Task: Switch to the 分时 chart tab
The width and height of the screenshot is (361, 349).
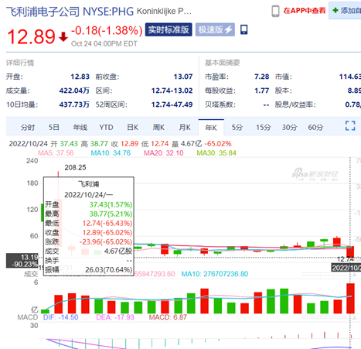Action: (x=28, y=128)
